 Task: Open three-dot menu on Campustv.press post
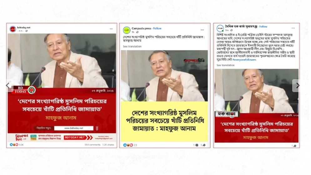(202, 30)
